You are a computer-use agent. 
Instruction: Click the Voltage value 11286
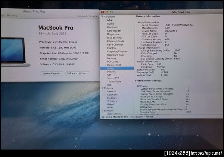click(x=164, y=75)
